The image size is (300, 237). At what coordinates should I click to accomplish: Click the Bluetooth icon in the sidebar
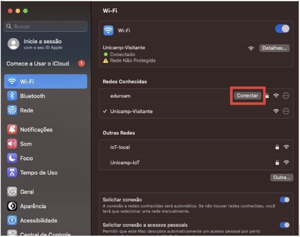12,96
